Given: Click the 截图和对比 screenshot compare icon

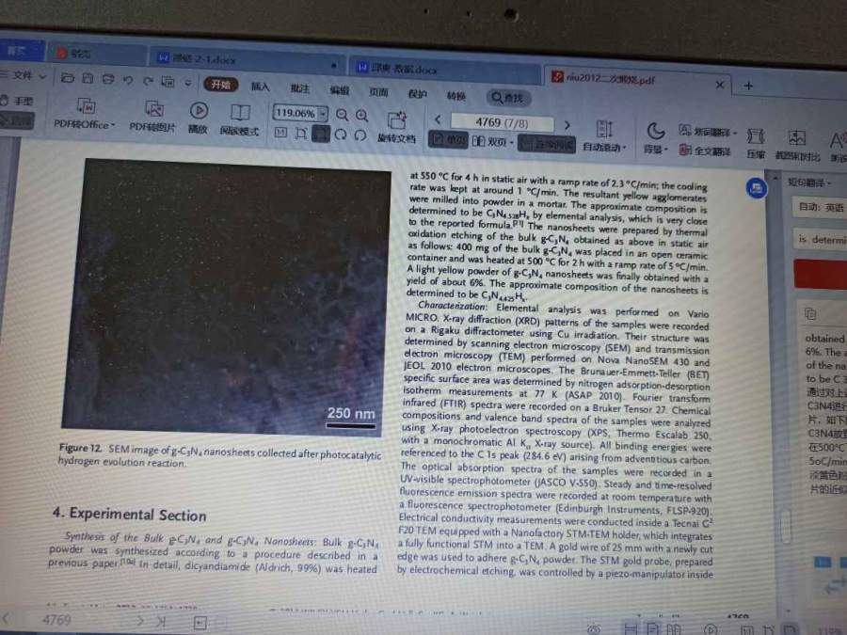Looking at the screenshot, I should 797,137.
